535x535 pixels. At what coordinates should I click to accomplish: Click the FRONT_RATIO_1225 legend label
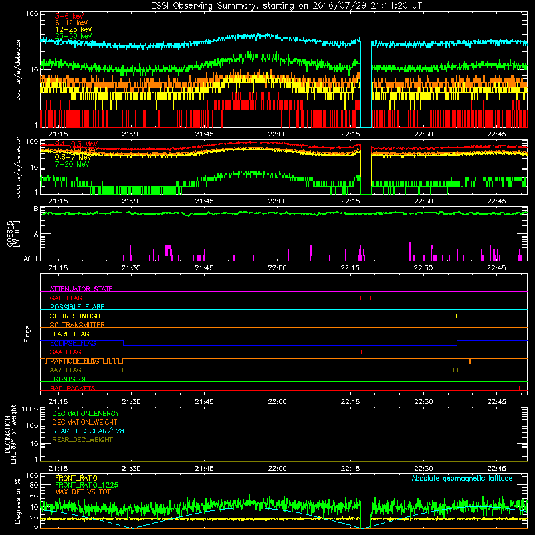87,485
